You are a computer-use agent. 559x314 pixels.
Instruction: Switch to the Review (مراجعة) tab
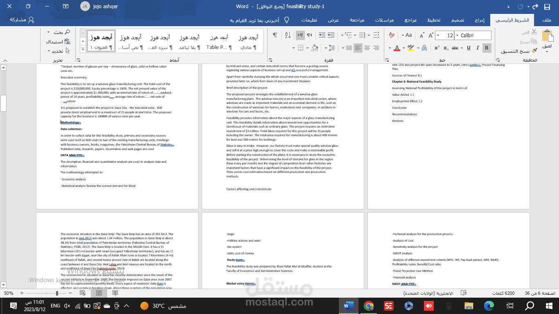(357, 20)
